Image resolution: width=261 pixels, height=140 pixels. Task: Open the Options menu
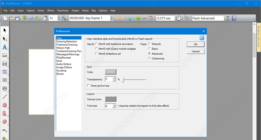click(x=103, y=11)
